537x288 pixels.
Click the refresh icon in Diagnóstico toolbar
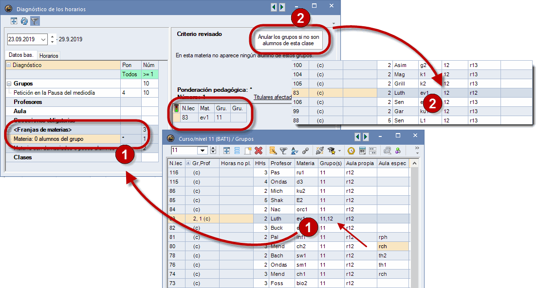pos(24,21)
